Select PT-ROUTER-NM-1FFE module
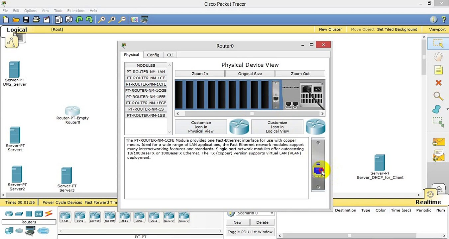Viewport: 449px width, 239px height. pyautogui.click(x=146, y=97)
